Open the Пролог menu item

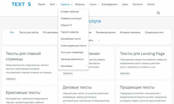41,4
